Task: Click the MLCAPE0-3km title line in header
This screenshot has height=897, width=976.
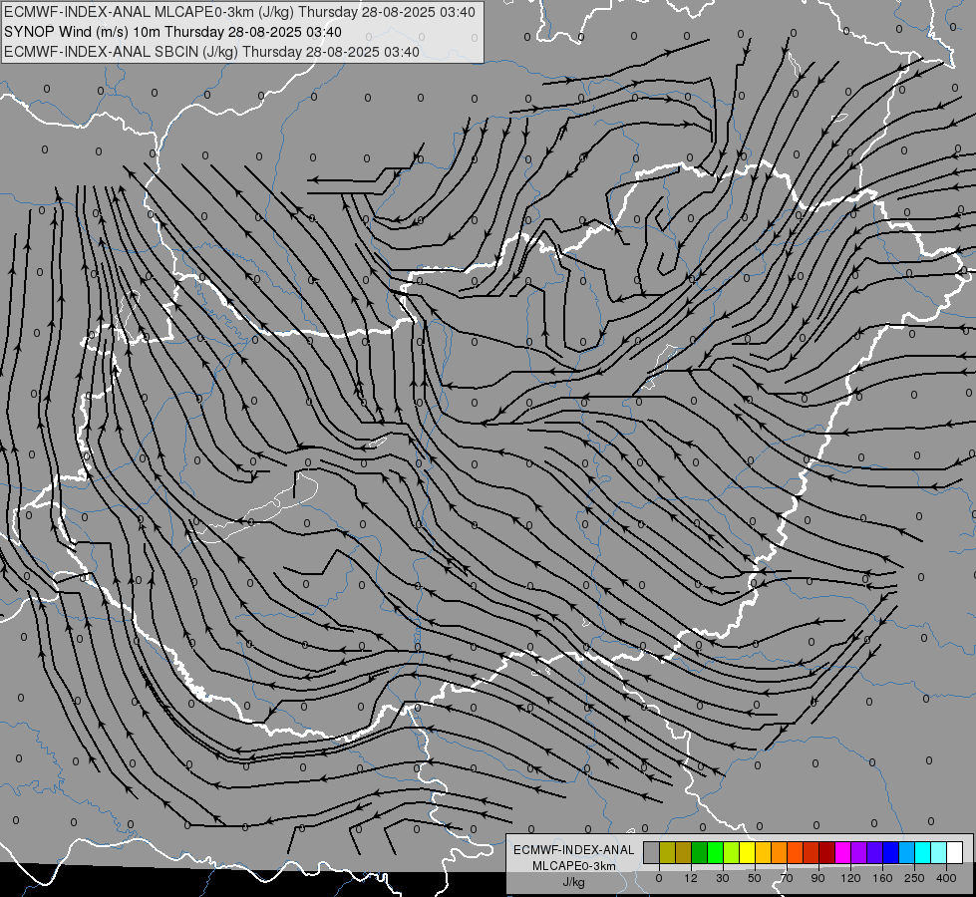Action: pos(239,12)
